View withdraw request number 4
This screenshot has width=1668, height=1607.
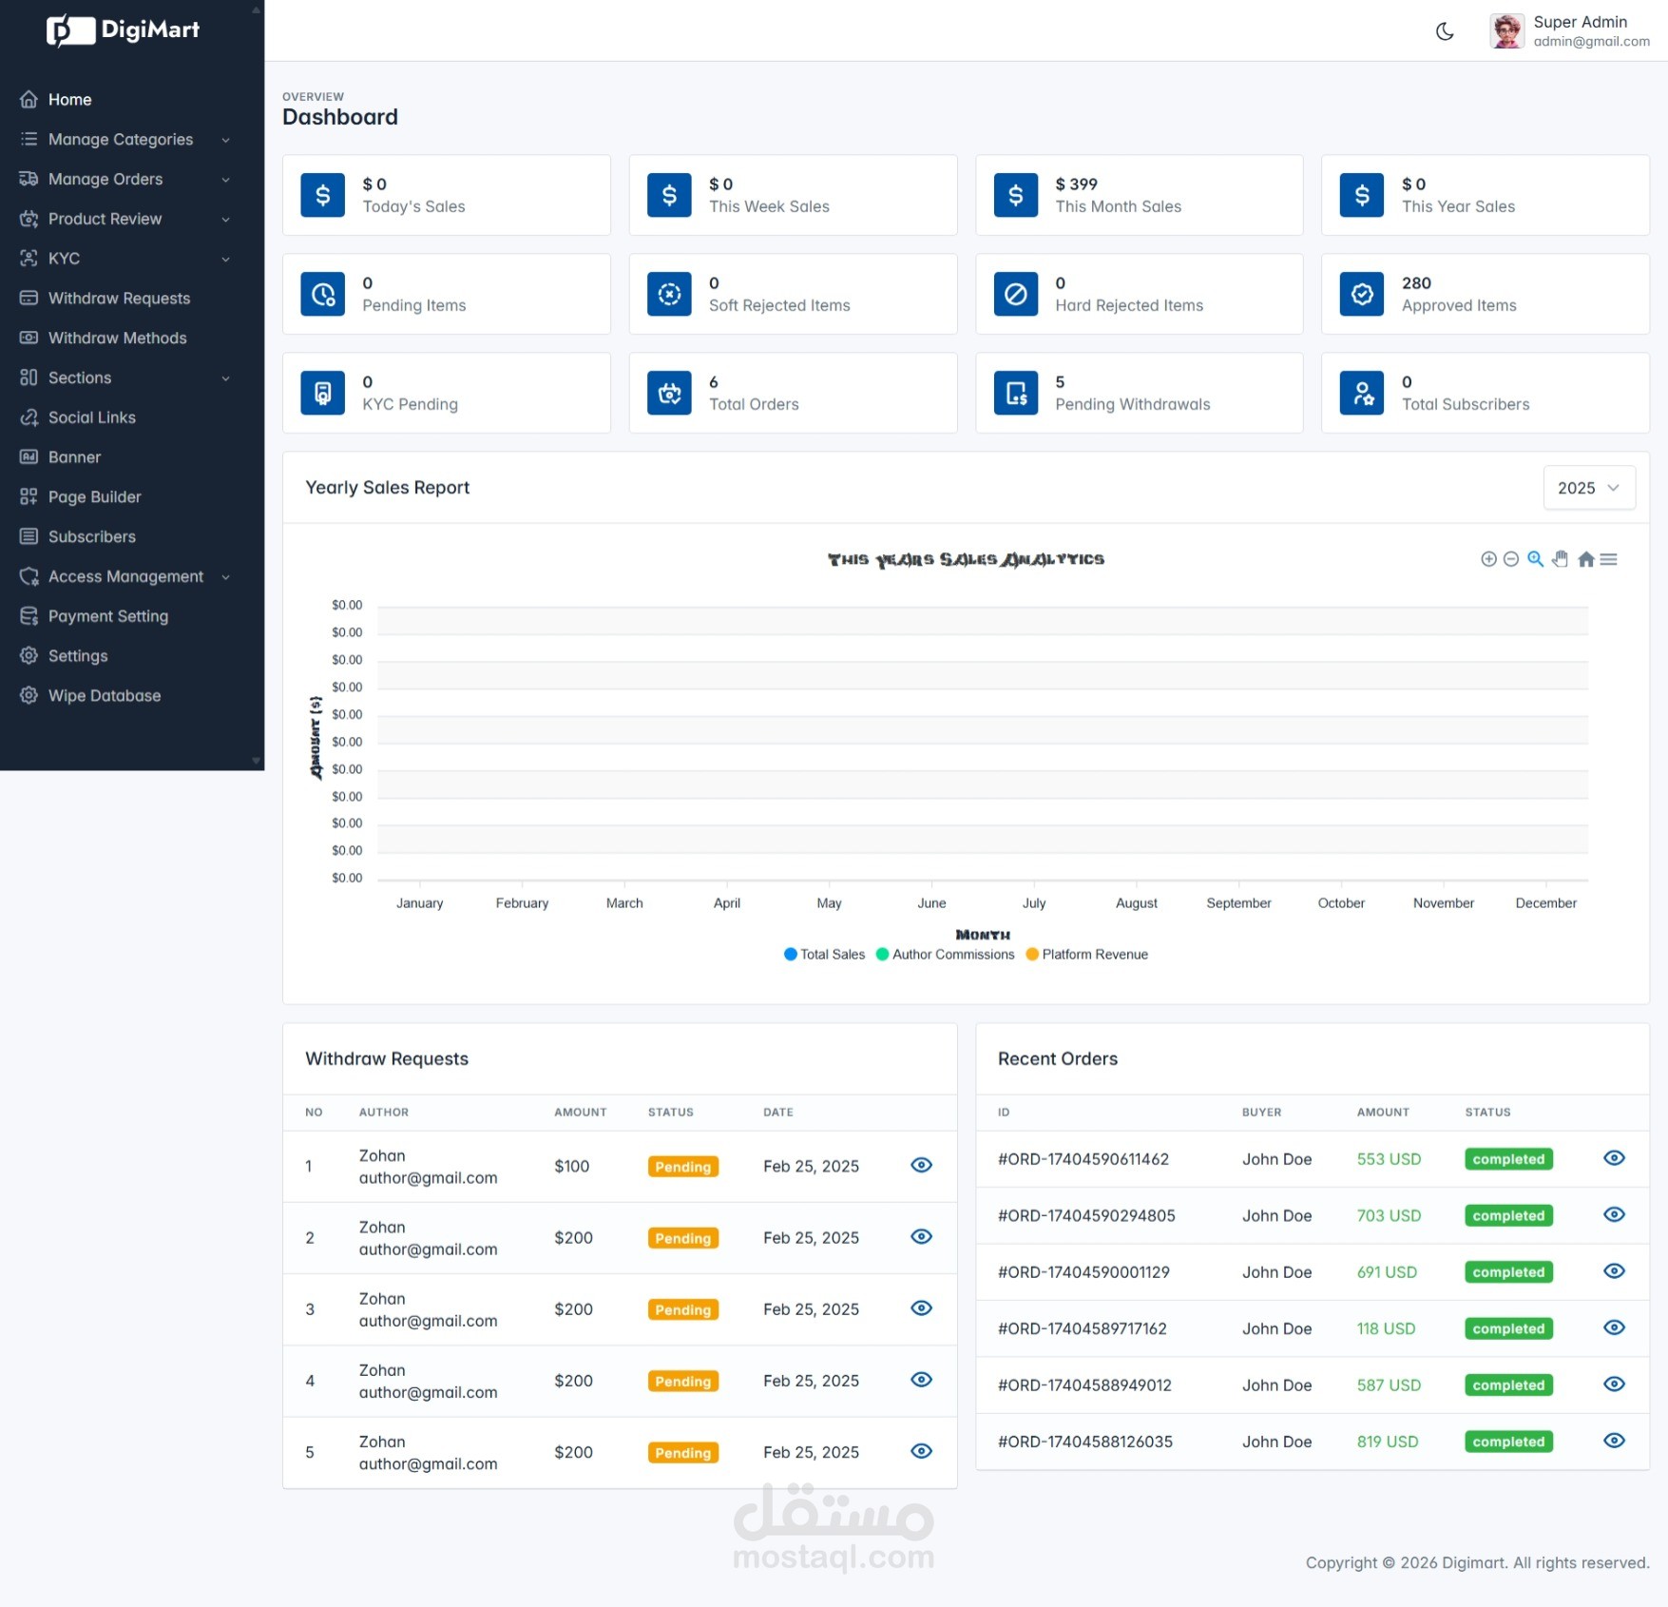[921, 1380]
